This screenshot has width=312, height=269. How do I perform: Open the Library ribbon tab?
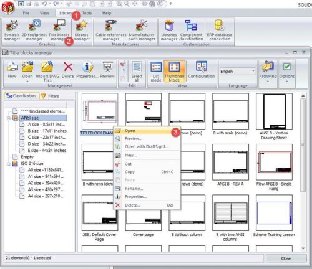66,13
